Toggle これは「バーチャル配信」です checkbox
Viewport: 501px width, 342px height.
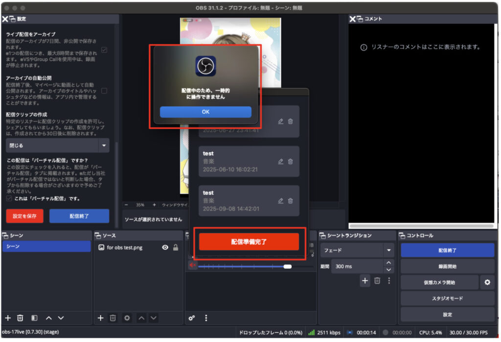tap(9, 199)
